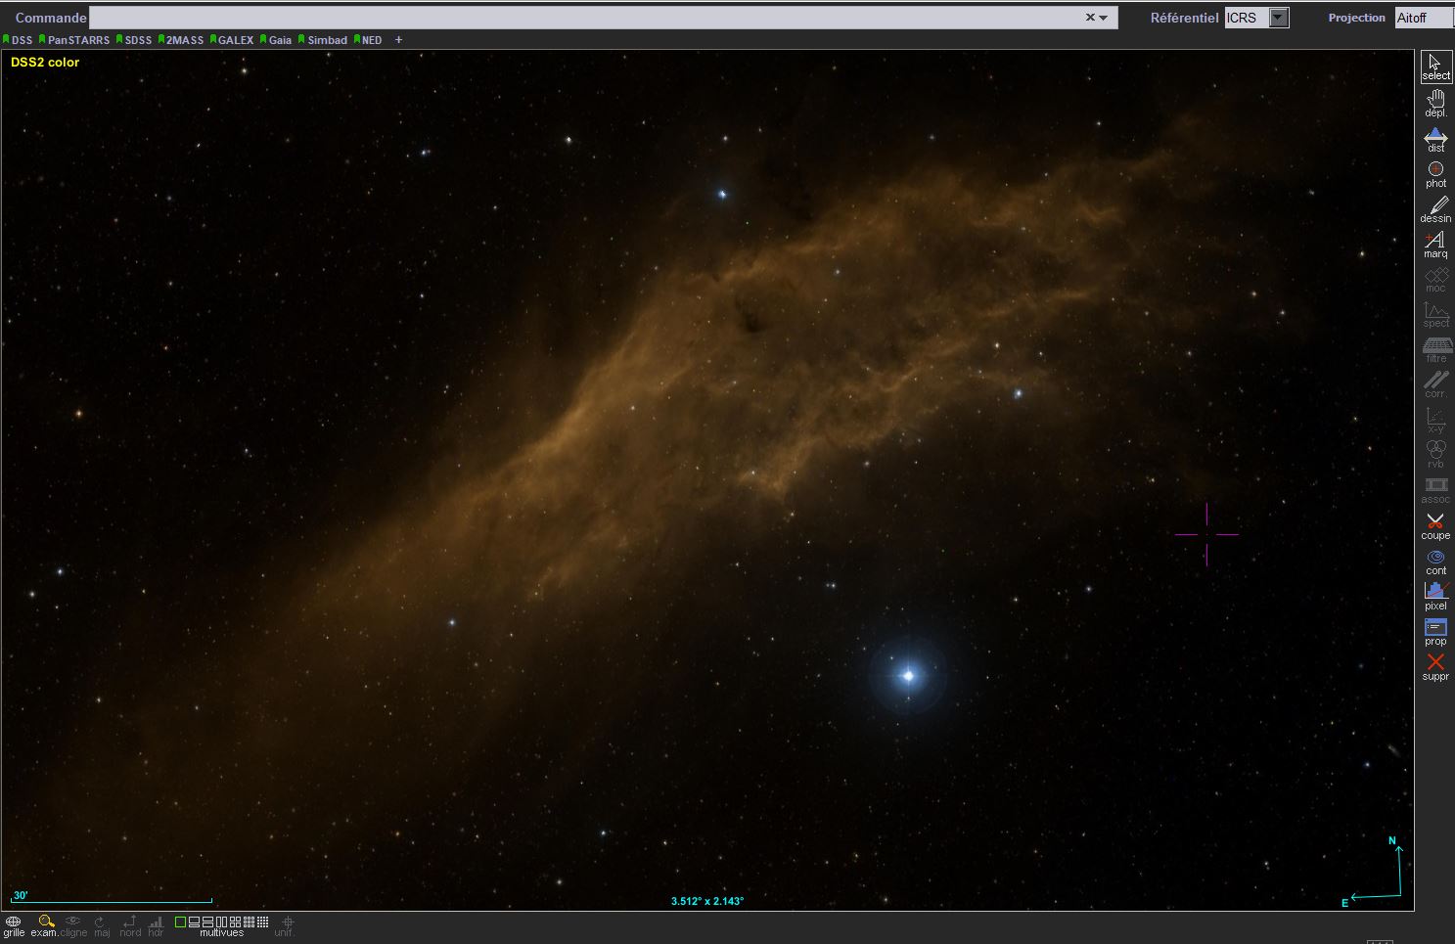Click the Gaia bookmark link

(x=279, y=40)
